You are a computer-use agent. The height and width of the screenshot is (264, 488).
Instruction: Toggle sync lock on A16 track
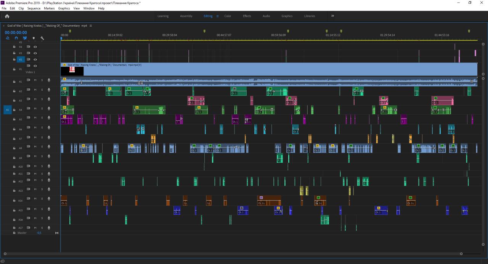(x=28, y=218)
